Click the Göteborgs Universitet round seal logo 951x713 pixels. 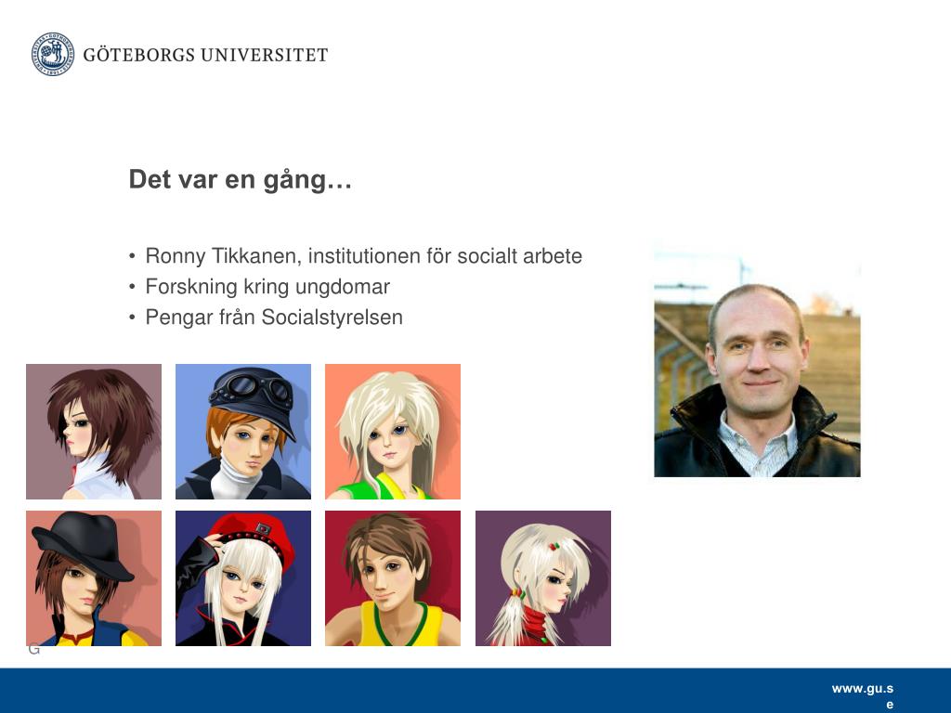point(53,54)
